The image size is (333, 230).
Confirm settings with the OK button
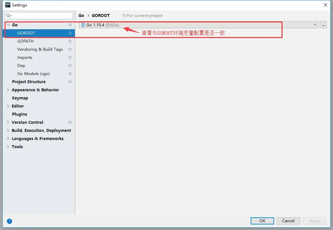[x=262, y=221]
